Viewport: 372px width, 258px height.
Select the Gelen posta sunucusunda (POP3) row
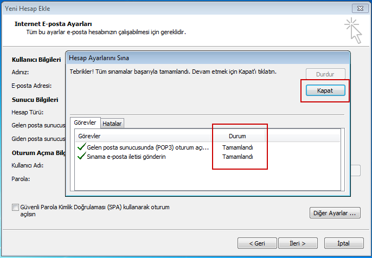[x=147, y=147]
